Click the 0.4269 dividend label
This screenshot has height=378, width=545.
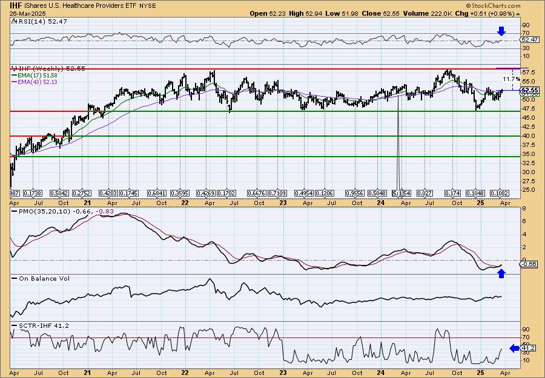[206, 193]
